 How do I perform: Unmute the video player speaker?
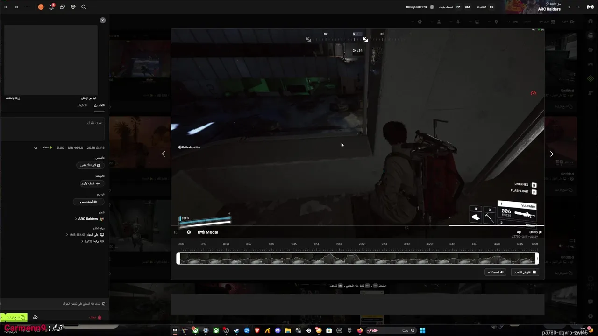point(519,232)
